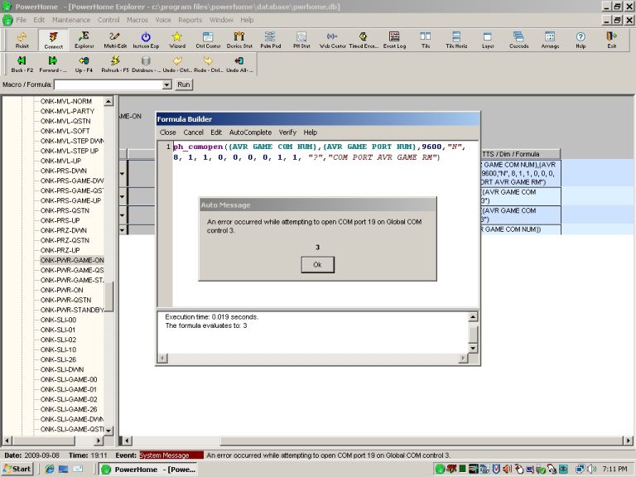Select ONK-MVL-PARTY in the tree
Viewport: 636px width, 477px height.
[x=67, y=111]
